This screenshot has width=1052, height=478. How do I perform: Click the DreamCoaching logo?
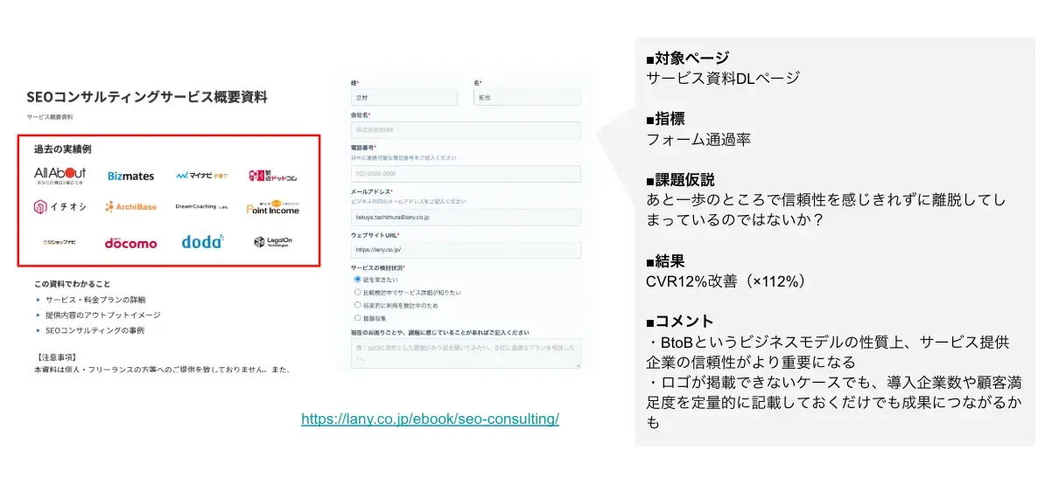tap(201, 207)
